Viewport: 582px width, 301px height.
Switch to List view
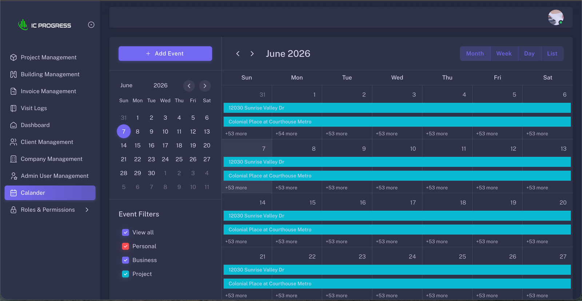pyautogui.click(x=552, y=53)
